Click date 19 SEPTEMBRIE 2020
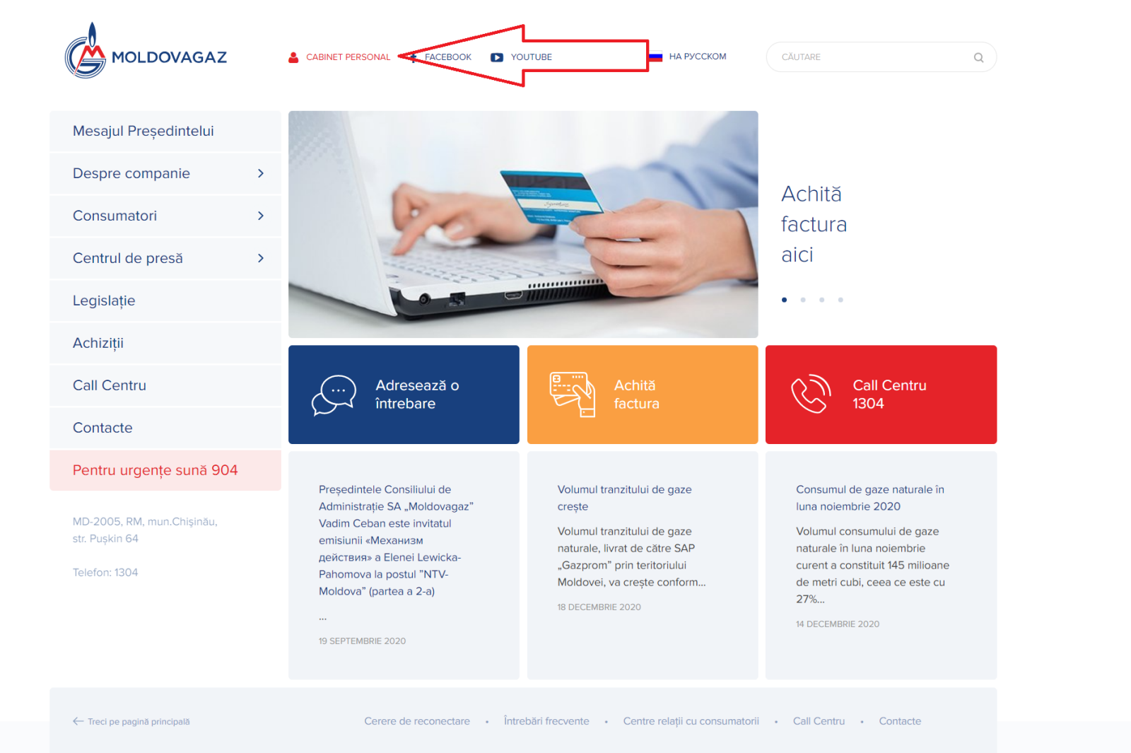Screen dimensions: 1131x753 coord(362,641)
